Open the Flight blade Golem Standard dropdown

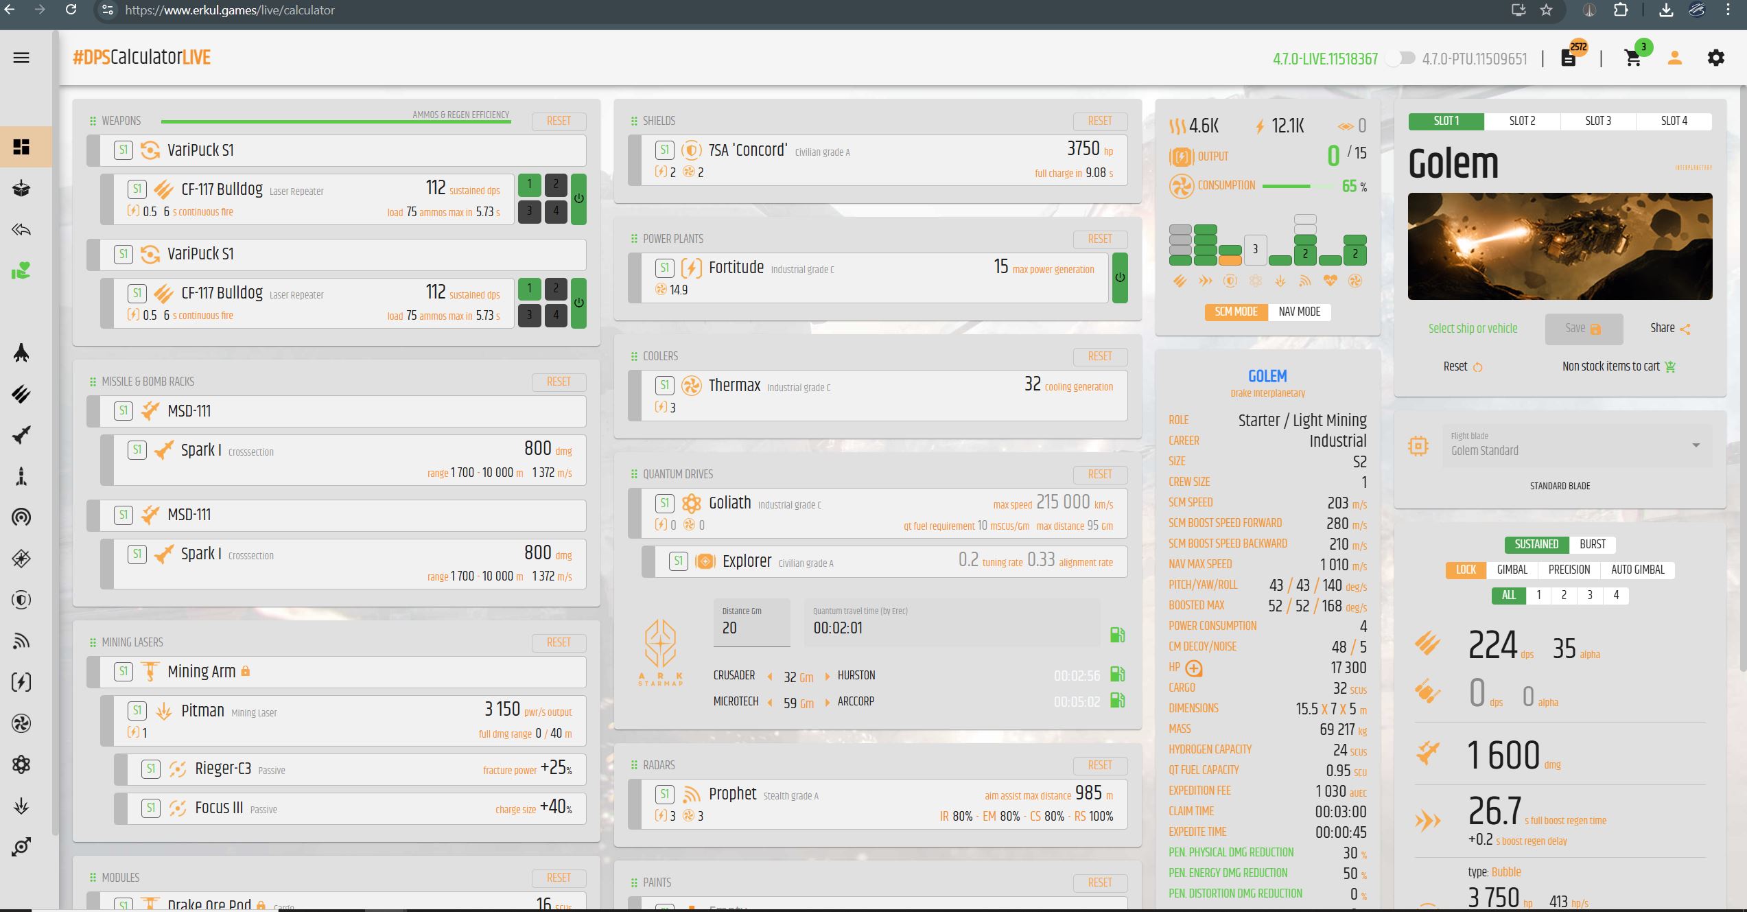point(1577,445)
